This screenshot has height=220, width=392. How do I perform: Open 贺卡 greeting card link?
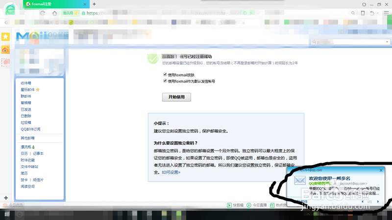(x=24, y=180)
